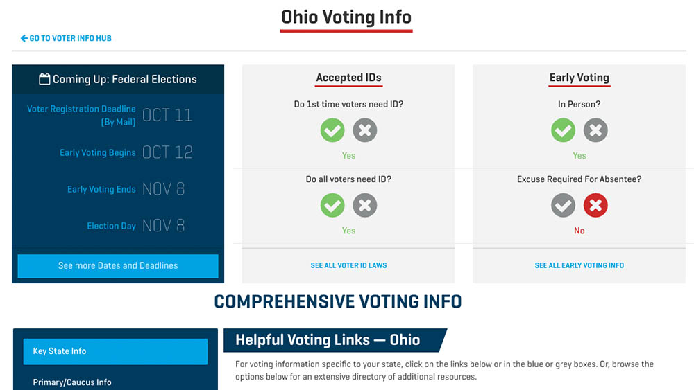Go to Voter Info Hub link
694x390 pixels.
click(x=70, y=38)
